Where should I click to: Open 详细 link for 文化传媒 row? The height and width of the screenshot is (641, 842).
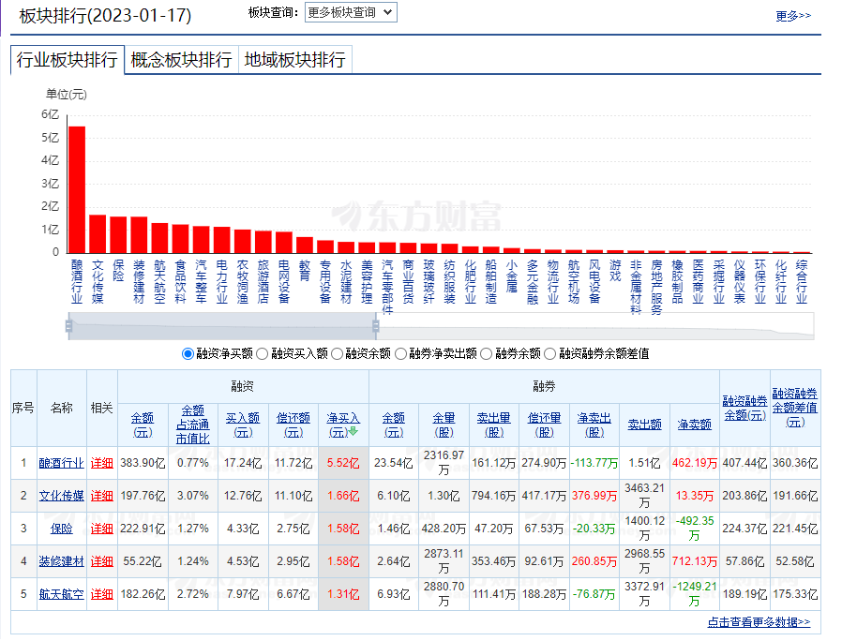coord(101,496)
